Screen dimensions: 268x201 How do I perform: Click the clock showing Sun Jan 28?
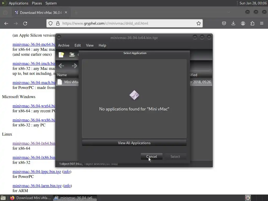[x=253, y=3]
